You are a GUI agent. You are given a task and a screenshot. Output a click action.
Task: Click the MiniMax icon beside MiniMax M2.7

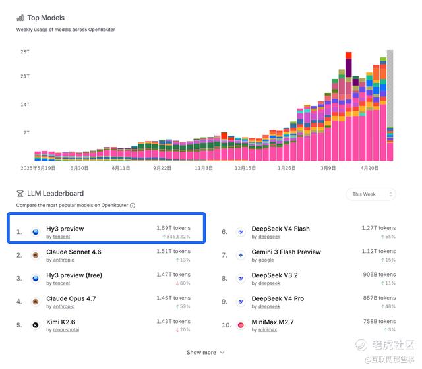tap(241, 325)
